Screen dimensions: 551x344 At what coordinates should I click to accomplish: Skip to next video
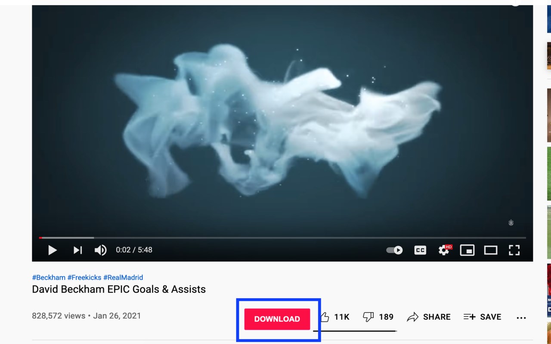77,250
